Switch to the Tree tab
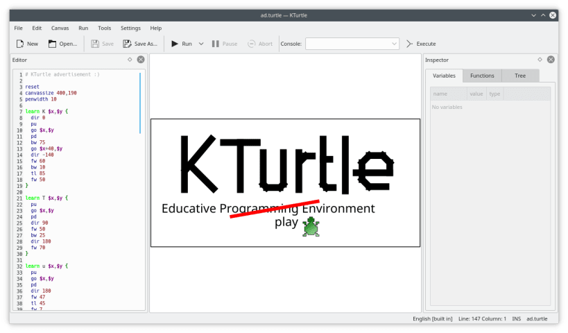Screen dimensions: 568x333 click(x=520, y=76)
